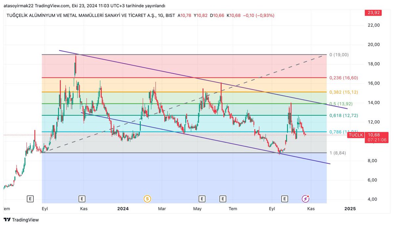Select the red TUCLK symbol price tag
The height and width of the screenshot is (226, 394).
tap(356, 135)
